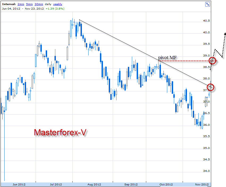Click the Oct 2012 timeline label

coord(166,184)
